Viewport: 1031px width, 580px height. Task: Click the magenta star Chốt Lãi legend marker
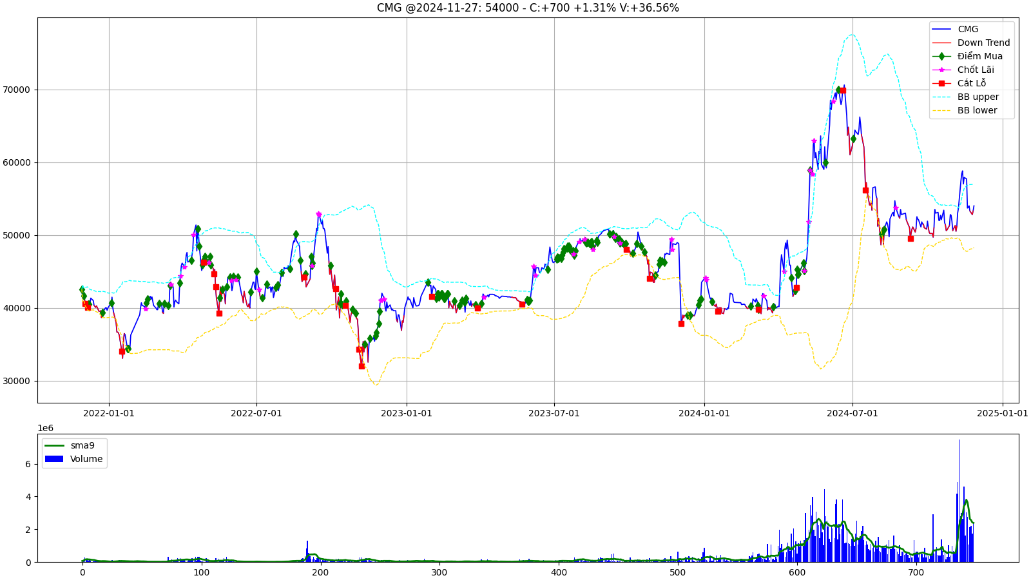point(941,70)
